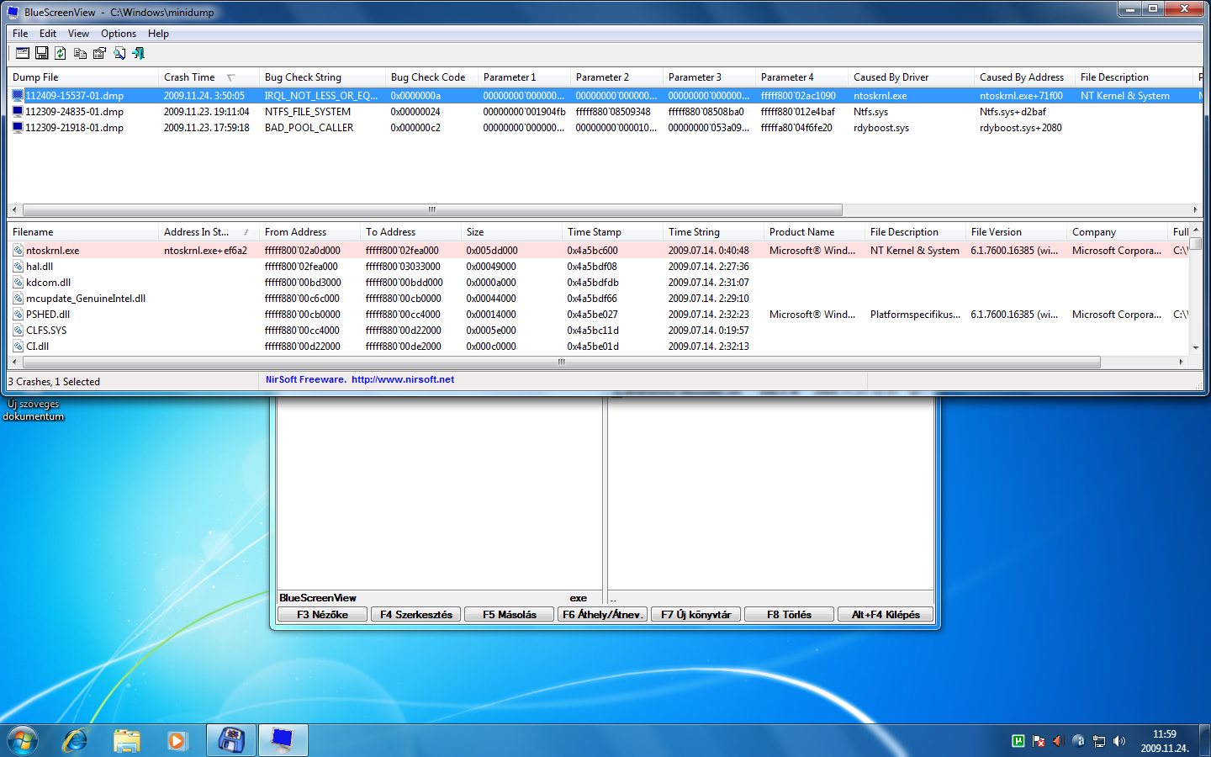Click the F4 Szerkesztés button

416,615
